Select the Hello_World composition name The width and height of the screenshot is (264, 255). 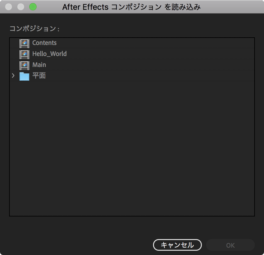[49, 54]
